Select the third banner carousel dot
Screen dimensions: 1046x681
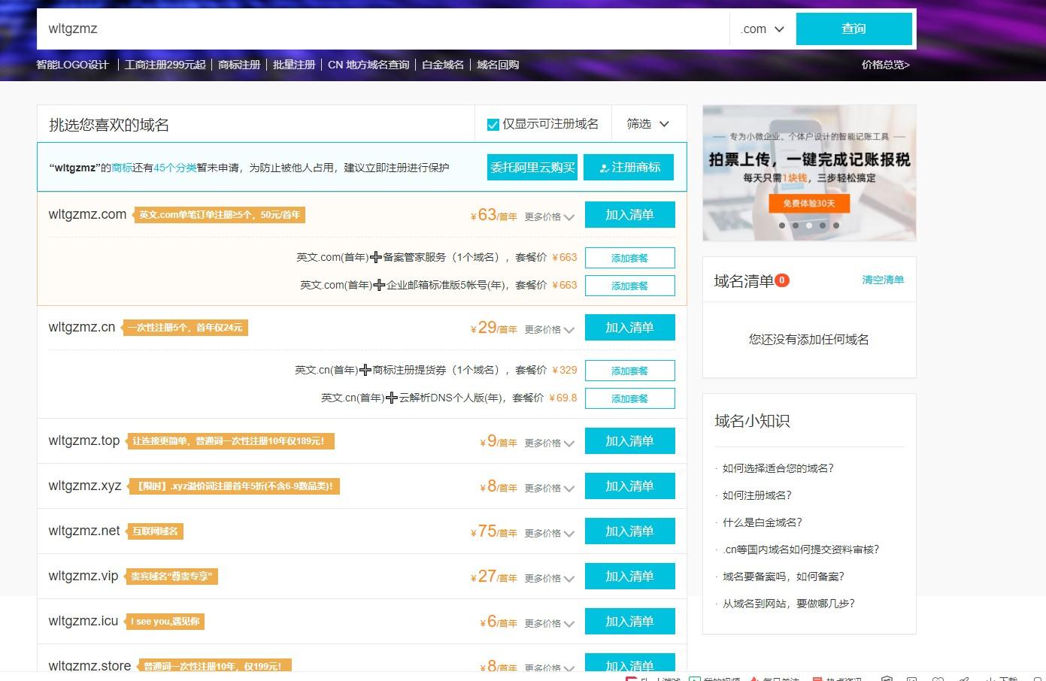coord(809,225)
